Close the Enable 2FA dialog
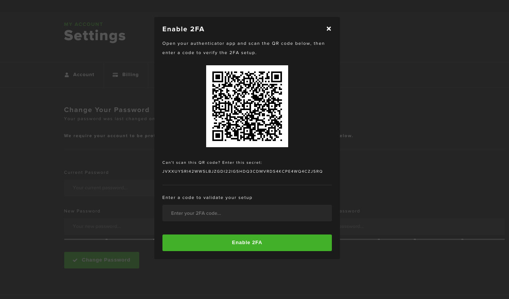This screenshot has height=299, width=509. pyautogui.click(x=329, y=29)
